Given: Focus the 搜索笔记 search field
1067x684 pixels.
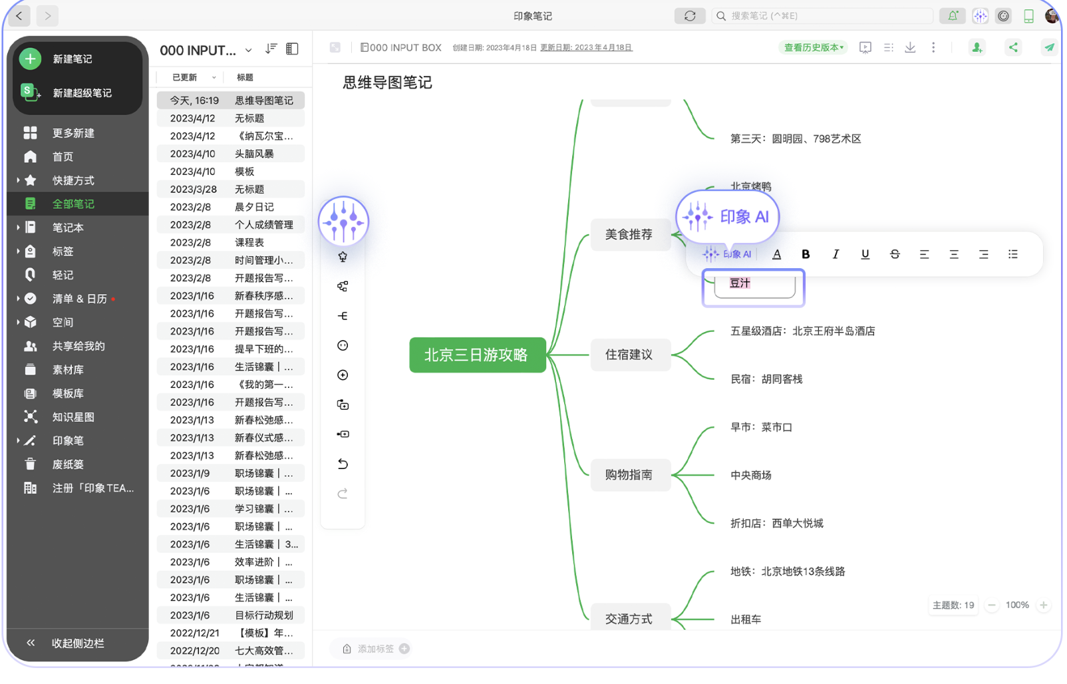Looking at the screenshot, I should [824, 15].
